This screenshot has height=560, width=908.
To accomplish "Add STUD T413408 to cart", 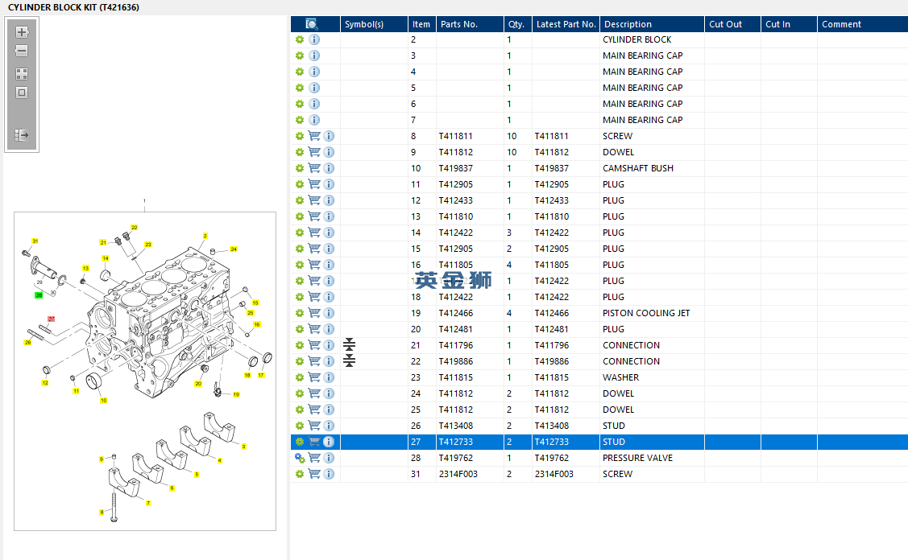I will pyautogui.click(x=314, y=426).
